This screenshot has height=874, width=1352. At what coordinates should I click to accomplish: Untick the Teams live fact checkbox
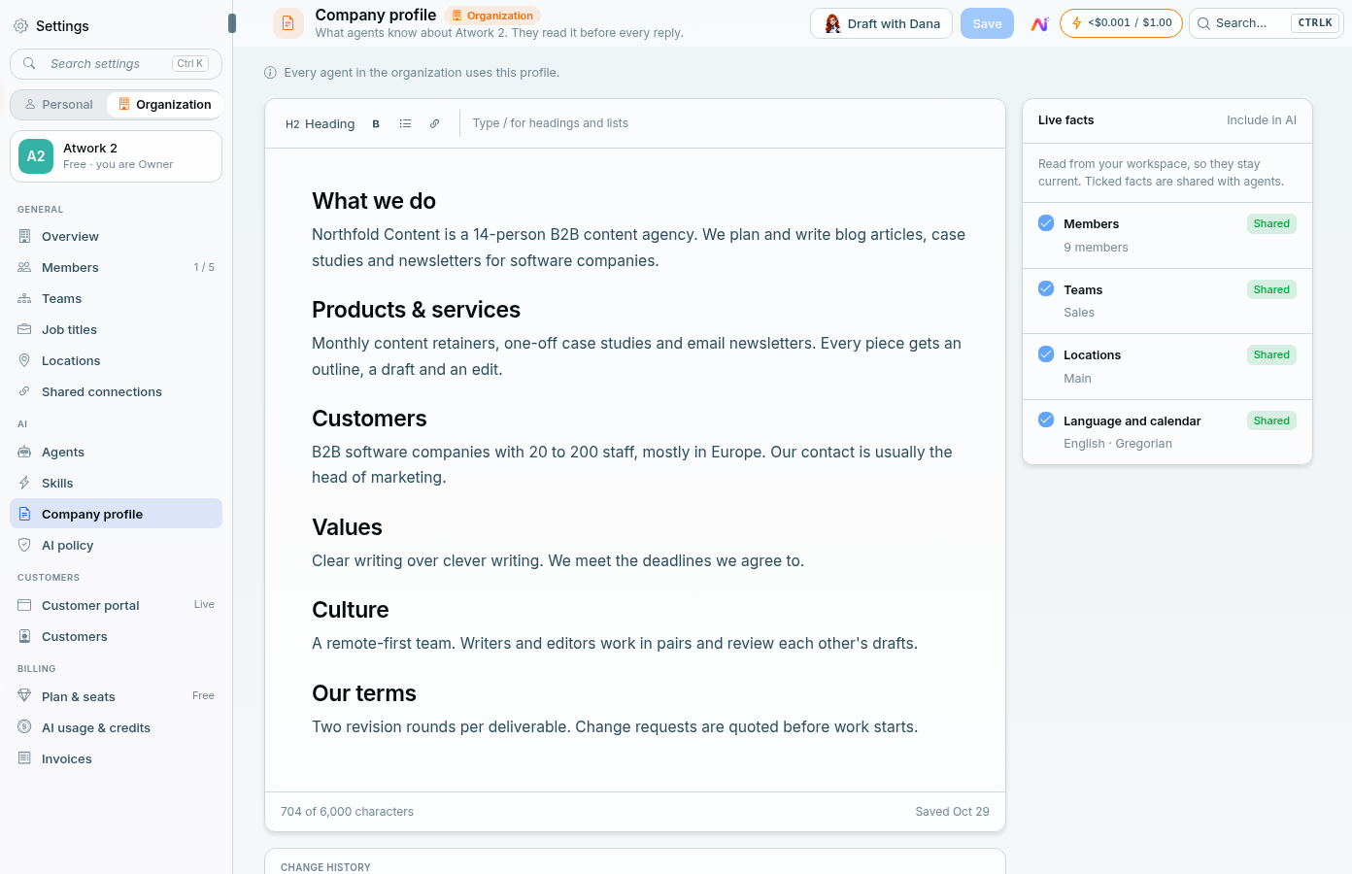point(1046,288)
